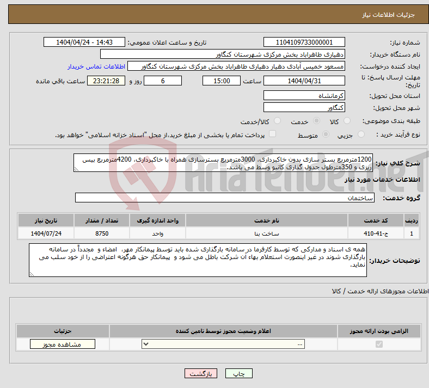Click the delivery city field کنگاور
Screen dimensions: 429x388
tap(304, 107)
